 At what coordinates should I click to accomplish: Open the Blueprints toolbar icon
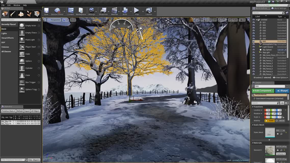coord(103,11)
